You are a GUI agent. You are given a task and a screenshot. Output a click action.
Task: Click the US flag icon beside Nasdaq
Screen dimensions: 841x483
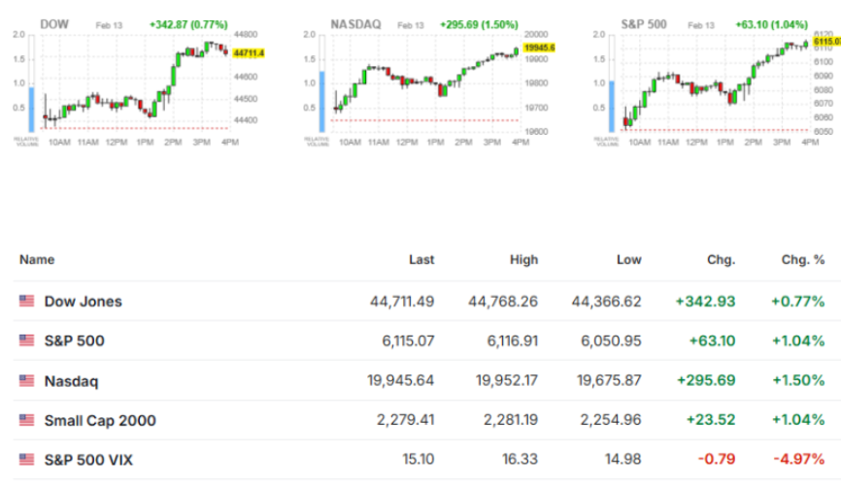(x=26, y=381)
